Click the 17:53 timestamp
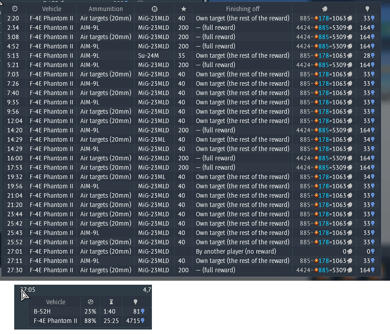 click(15, 167)
